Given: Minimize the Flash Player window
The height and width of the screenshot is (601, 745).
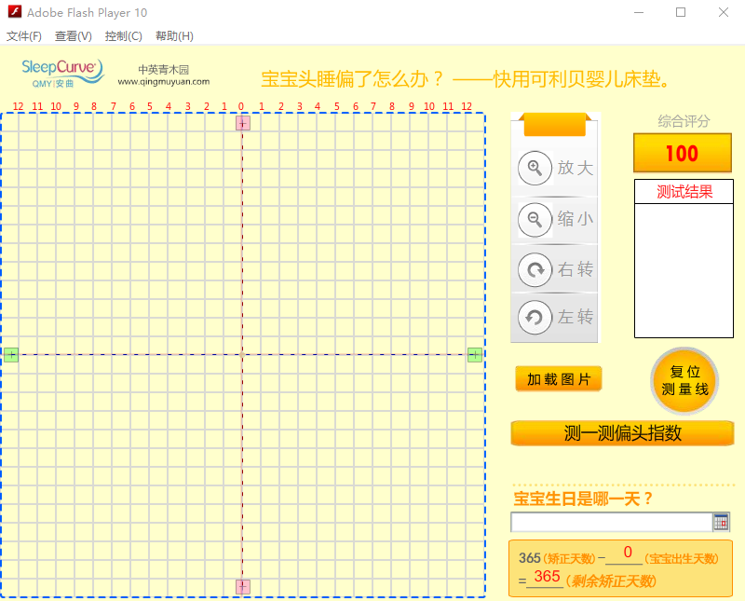Looking at the screenshot, I should pyautogui.click(x=639, y=12).
